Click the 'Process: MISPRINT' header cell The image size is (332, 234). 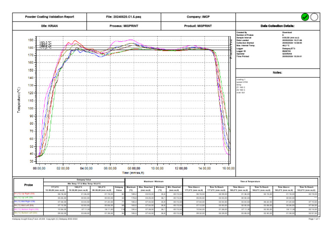(124, 26)
